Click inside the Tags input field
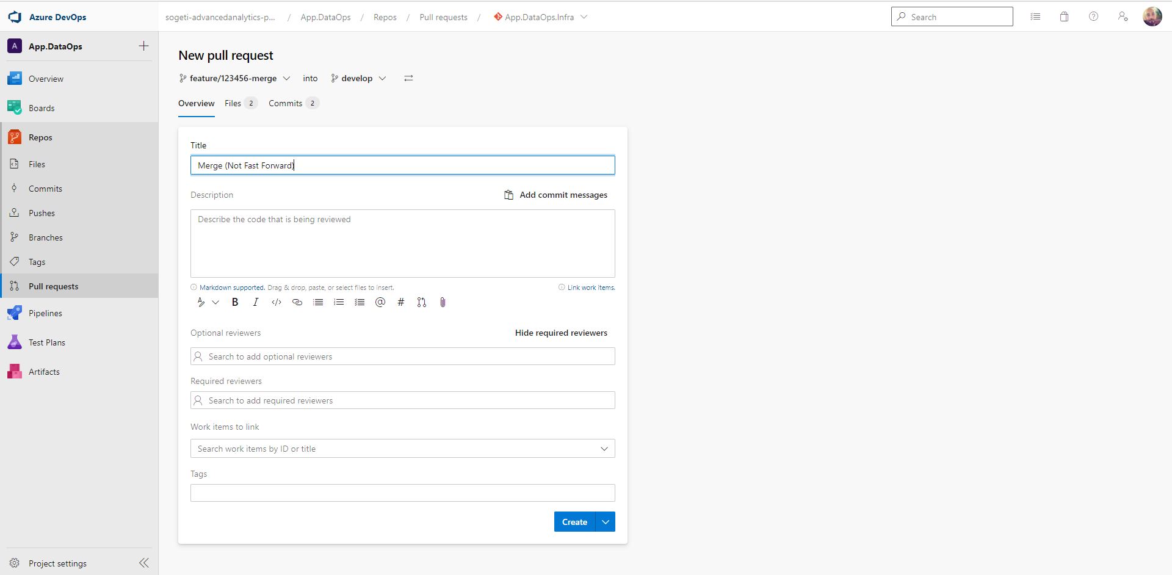Screen dimensions: 1172x575 [402, 493]
